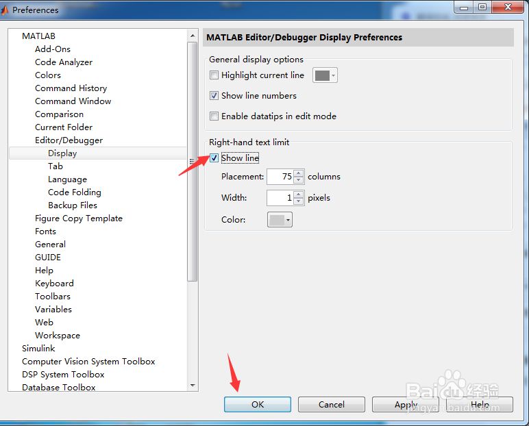The width and height of the screenshot is (529, 426).
Task: Select Help item in preferences tree
Action: [x=44, y=271]
